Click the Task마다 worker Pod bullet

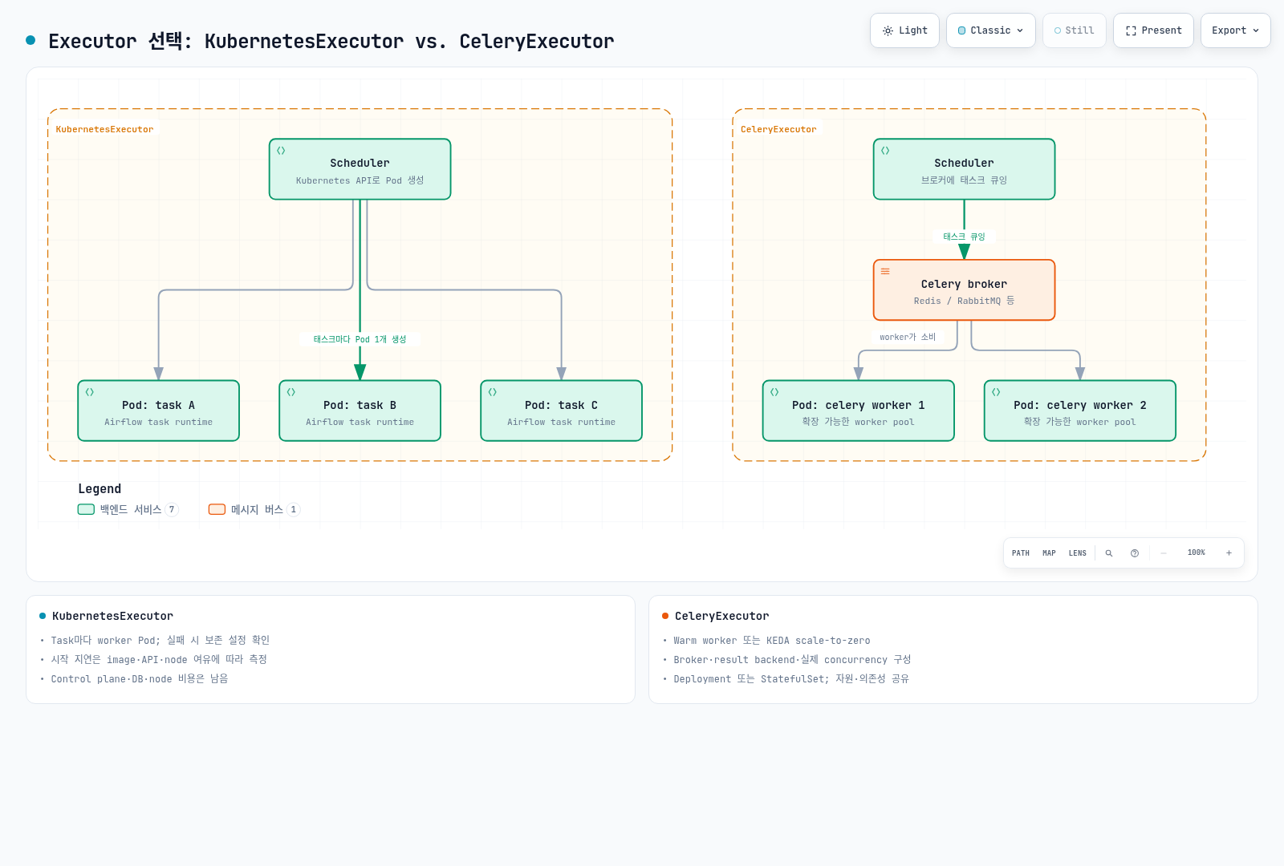(160, 640)
